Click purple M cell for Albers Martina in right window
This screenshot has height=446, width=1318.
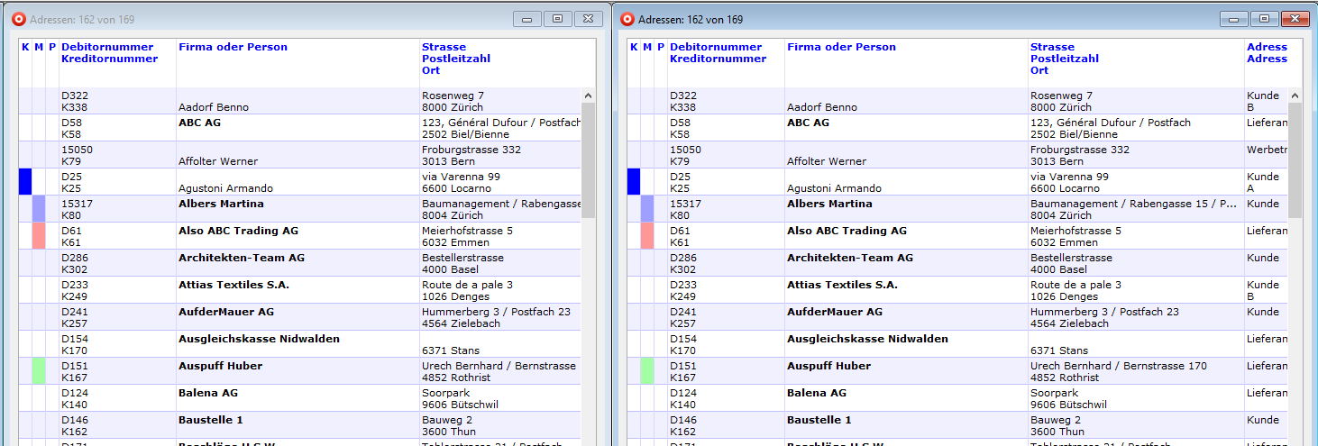[x=647, y=209]
